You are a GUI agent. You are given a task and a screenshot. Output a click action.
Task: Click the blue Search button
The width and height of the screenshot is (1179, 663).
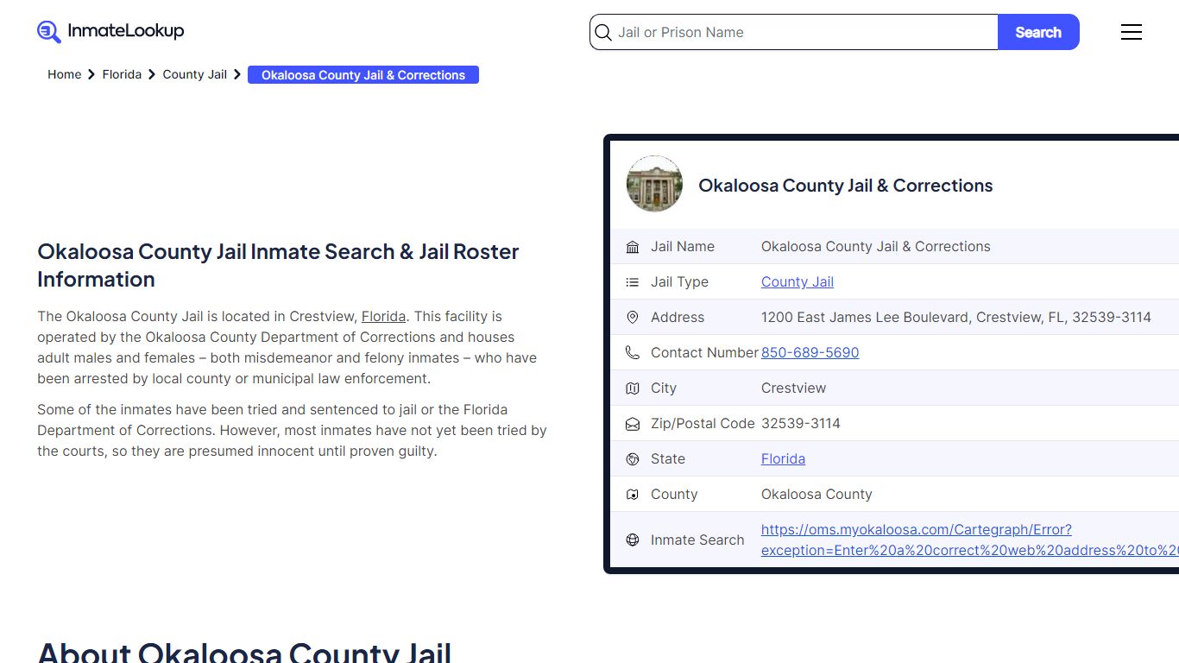click(1038, 32)
